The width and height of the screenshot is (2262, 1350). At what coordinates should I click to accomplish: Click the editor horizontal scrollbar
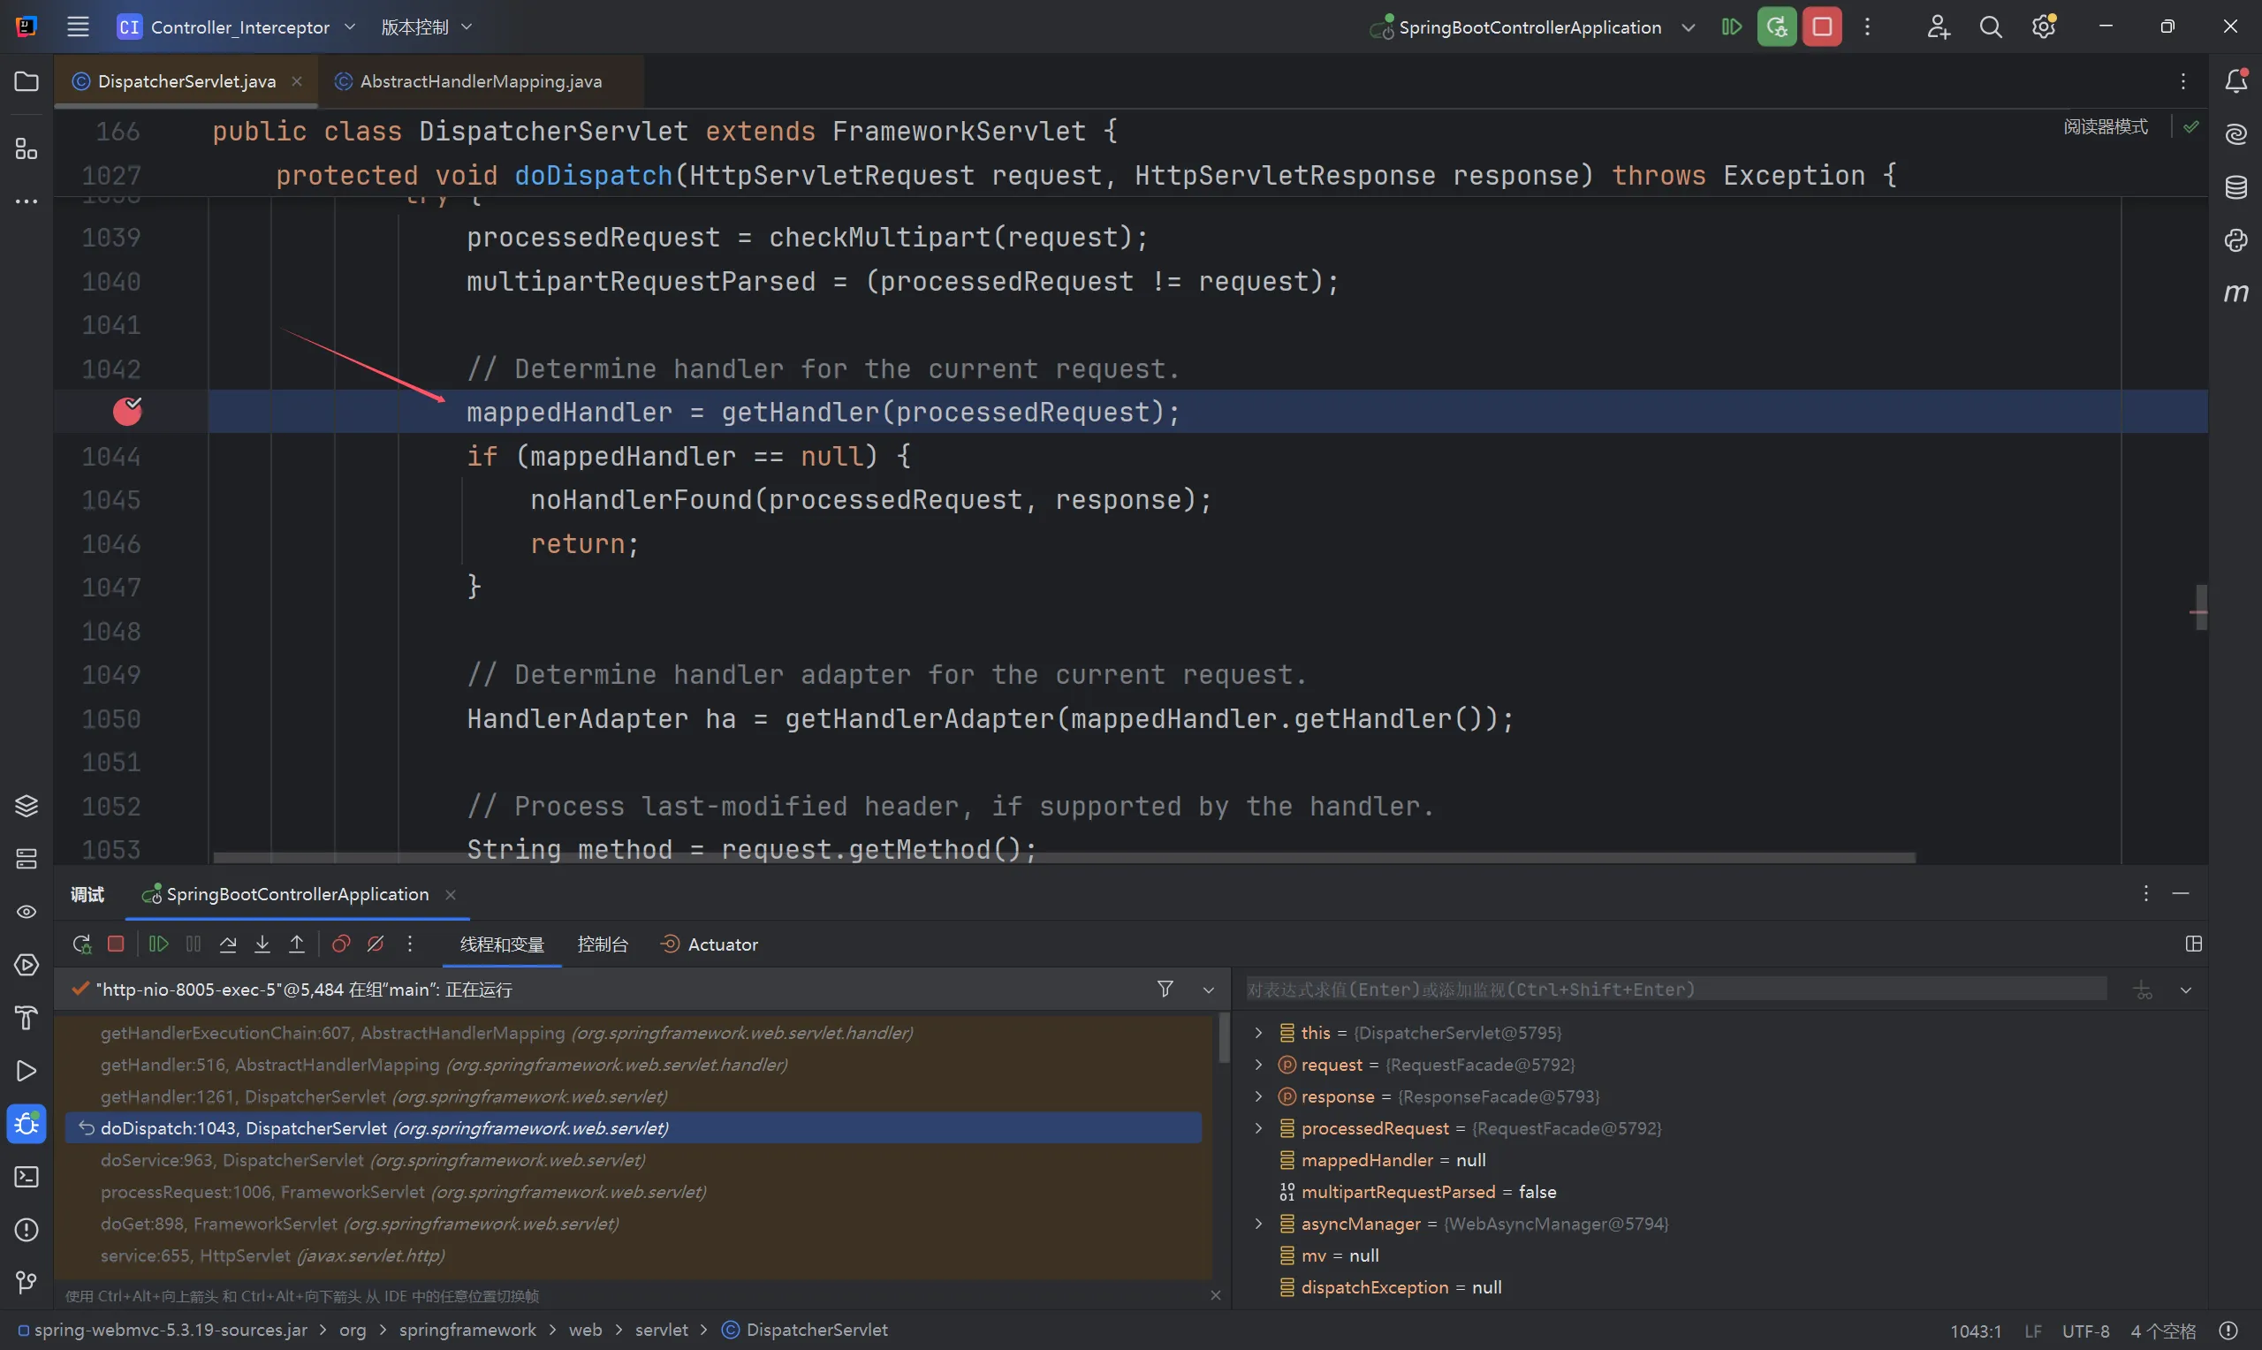click(x=1064, y=857)
